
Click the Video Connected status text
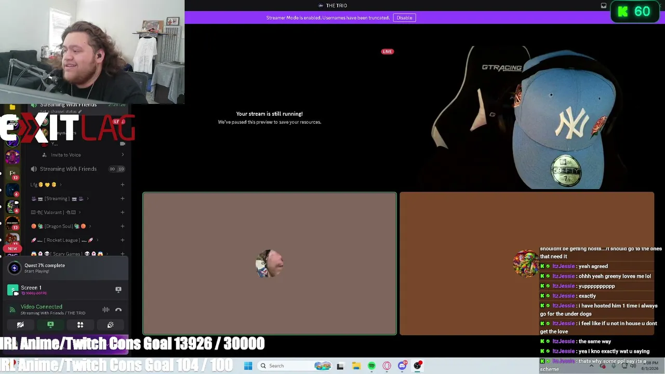[x=42, y=307]
